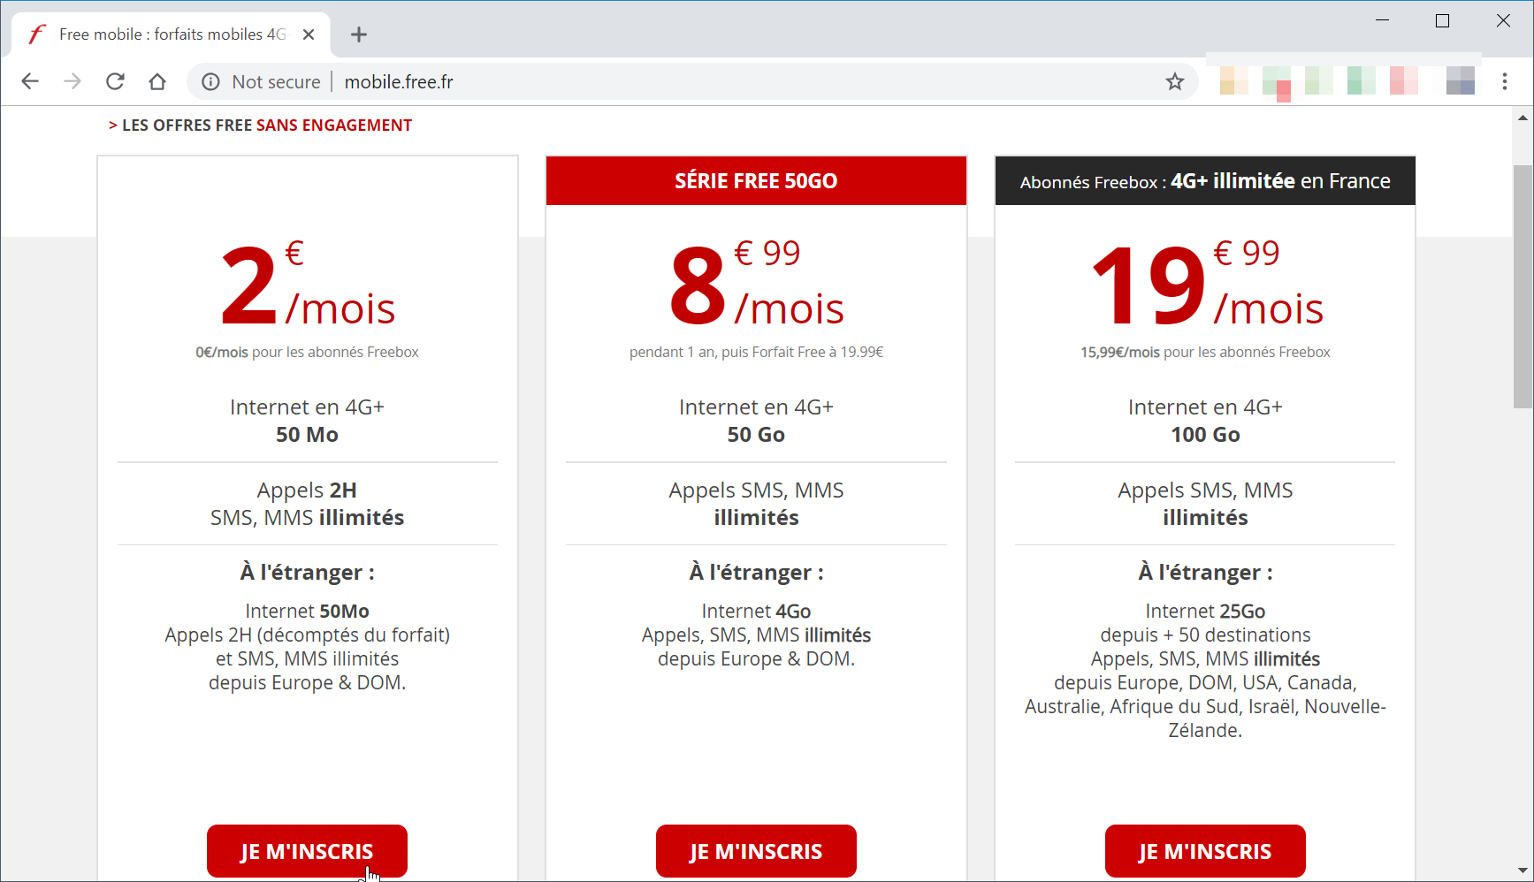
Task: Subscribe to the Série Free 50Go plan
Action: coord(756,851)
